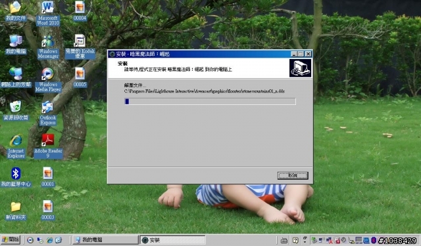The height and width of the screenshot is (246, 421).
Task: Open the 資源回收筒 recycle bin
Action: coord(16,110)
